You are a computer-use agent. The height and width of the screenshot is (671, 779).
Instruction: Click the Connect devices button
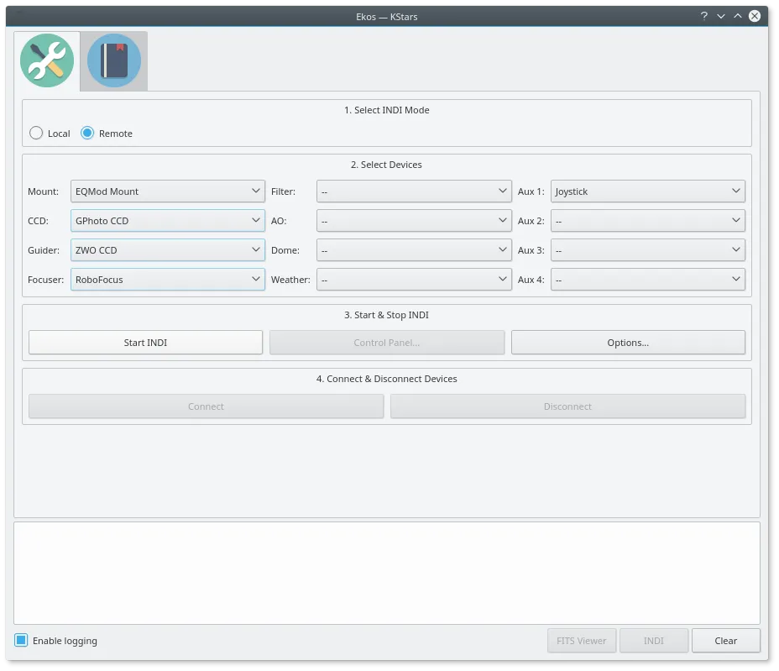pyautogui.click(x=207, y=406)
